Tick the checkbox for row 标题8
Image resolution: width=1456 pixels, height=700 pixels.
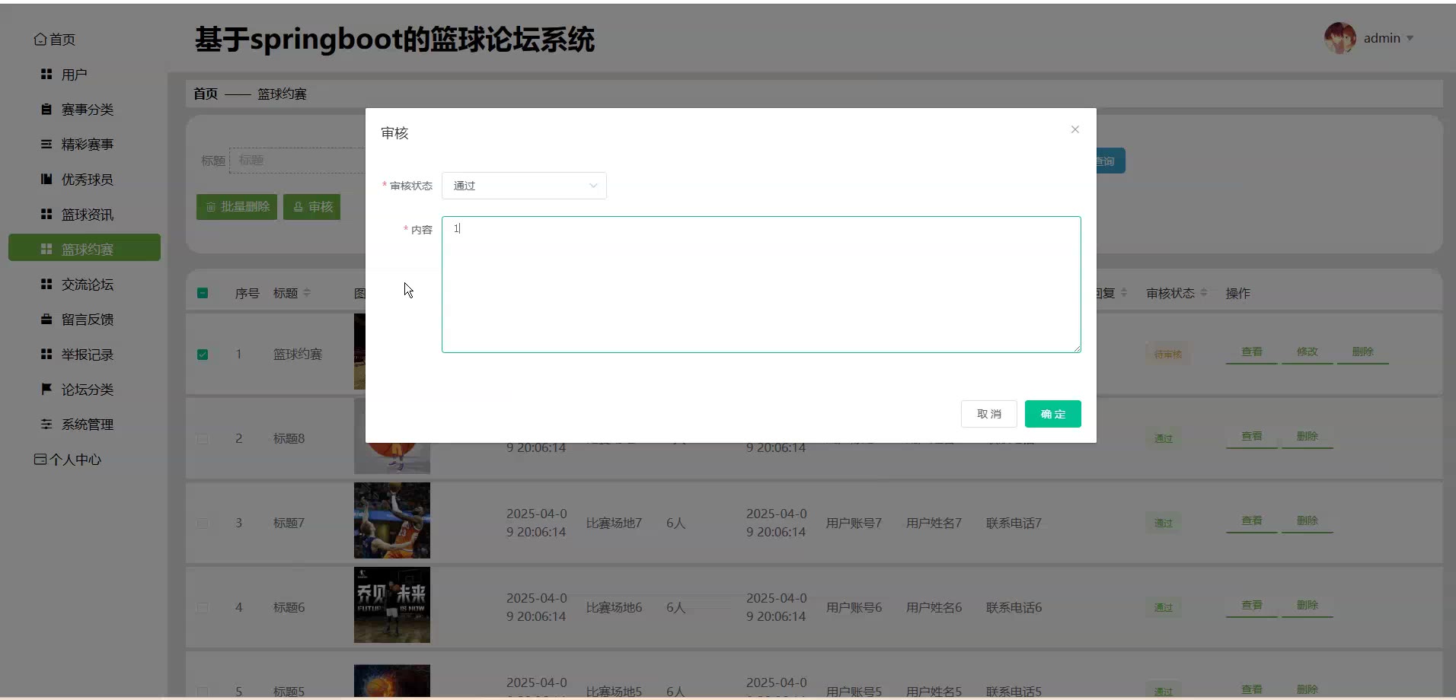203,439
